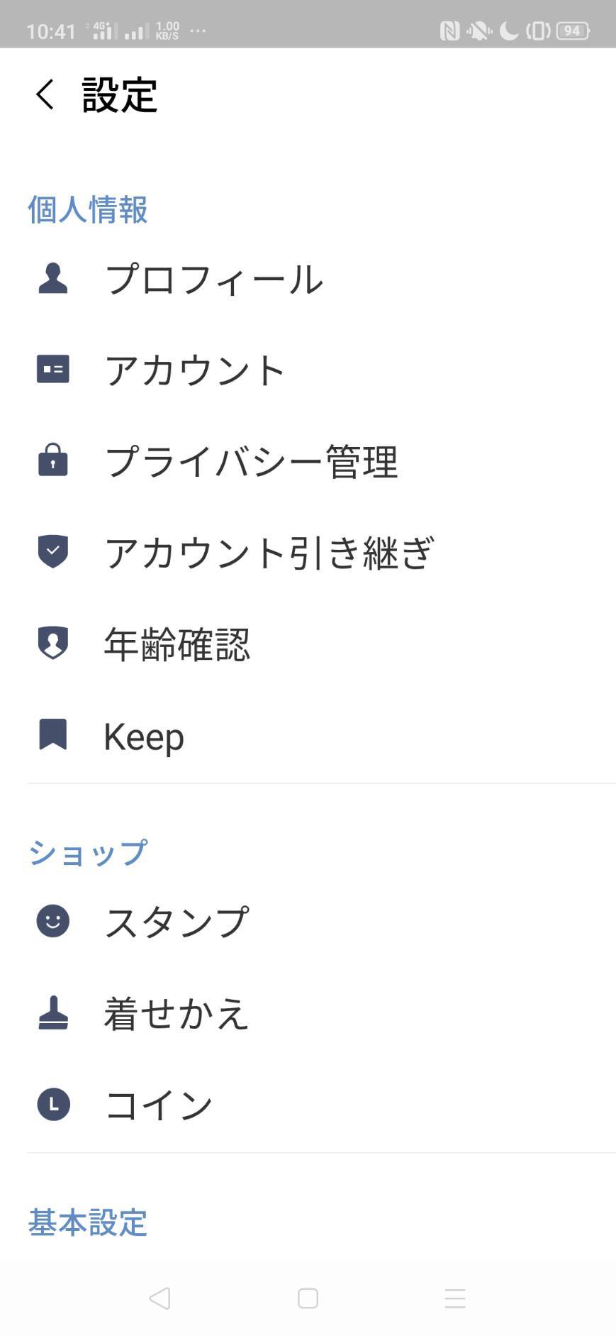The height and width of the screenshot is (1336, 616).
Task: Go to スタンプ shop settings
Action: [x=177, y=922]
